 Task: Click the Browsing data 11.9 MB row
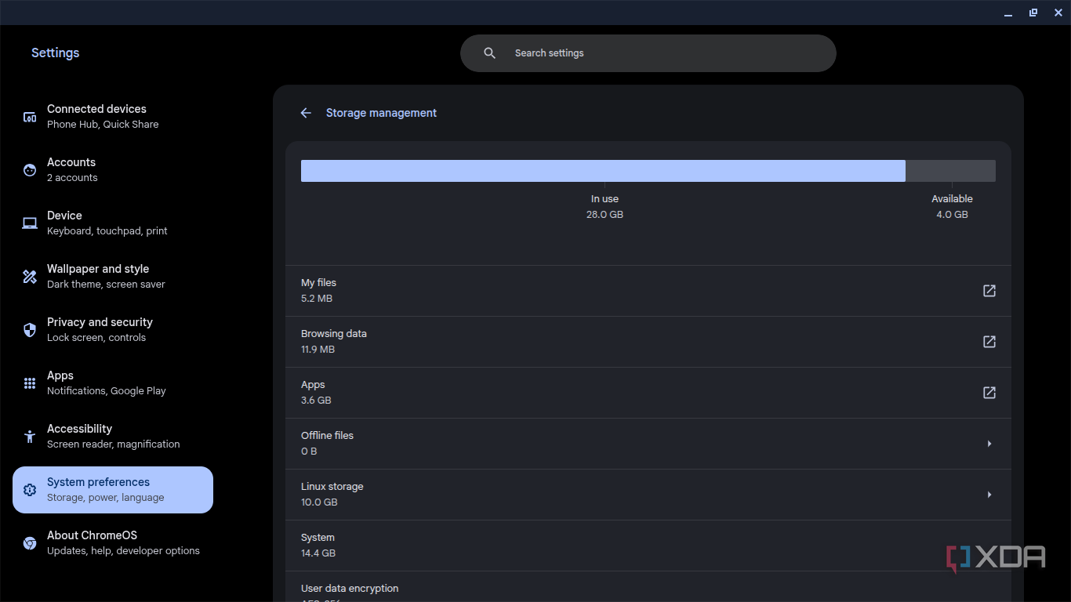point(648,342)
